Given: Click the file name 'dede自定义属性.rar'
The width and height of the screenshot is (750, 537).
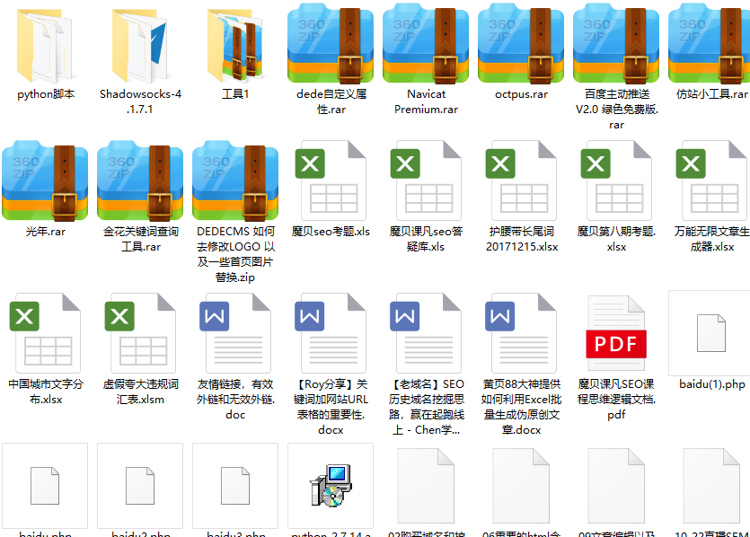Looking at the screenshot, I should 331,101.
